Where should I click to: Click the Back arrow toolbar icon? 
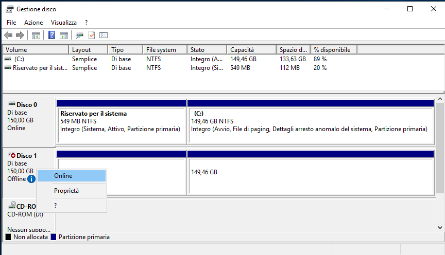point(8,35)
